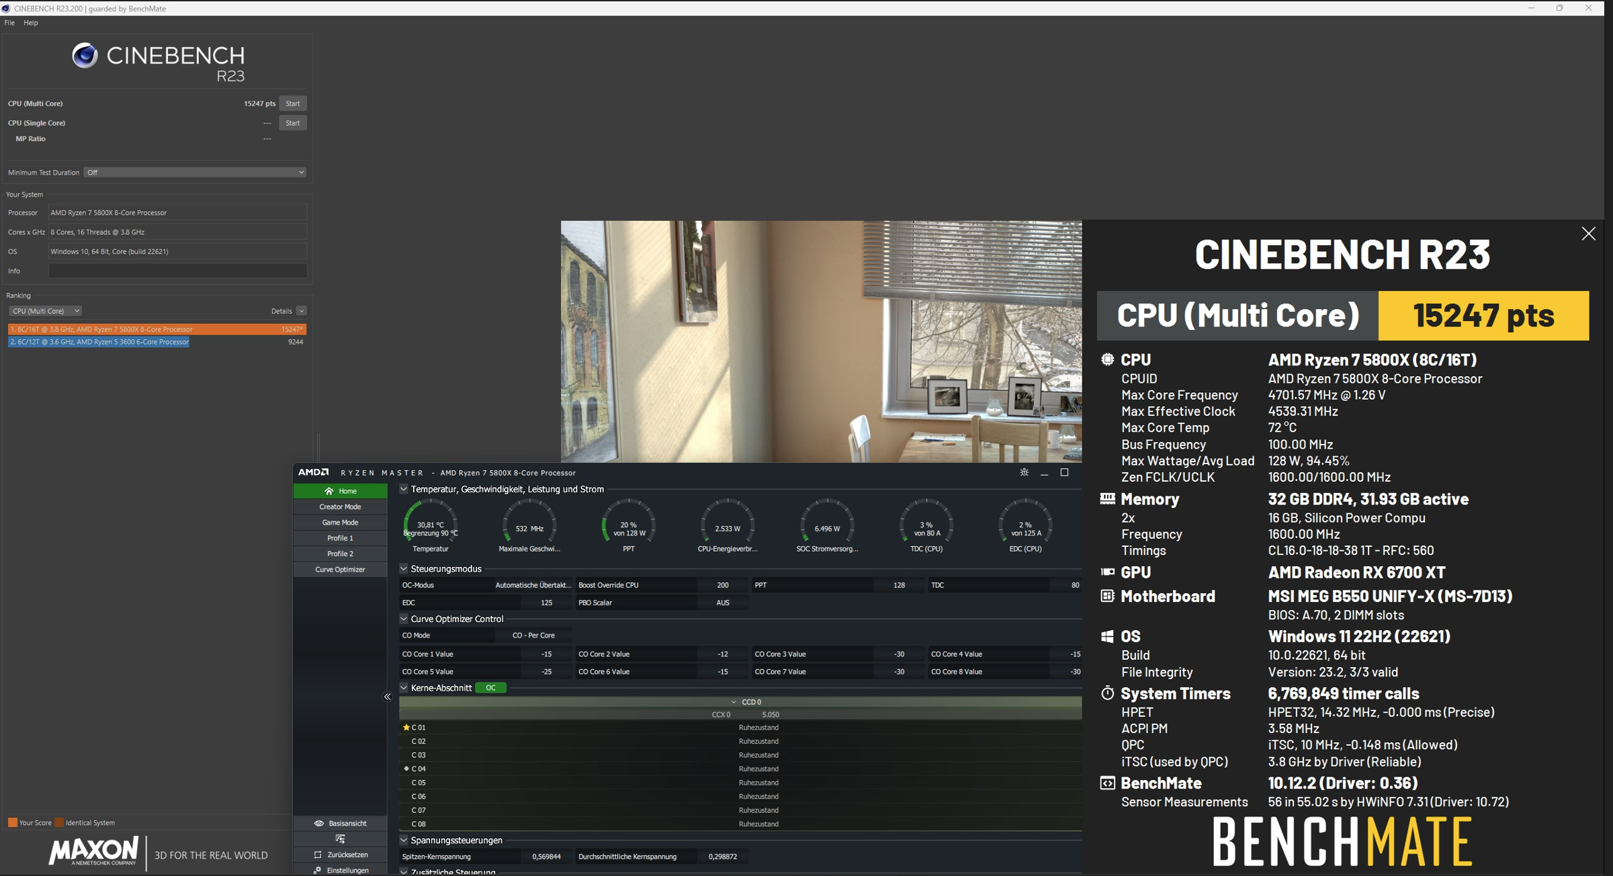Collapse the Steuerungsmodus section

tap(404, 568)
